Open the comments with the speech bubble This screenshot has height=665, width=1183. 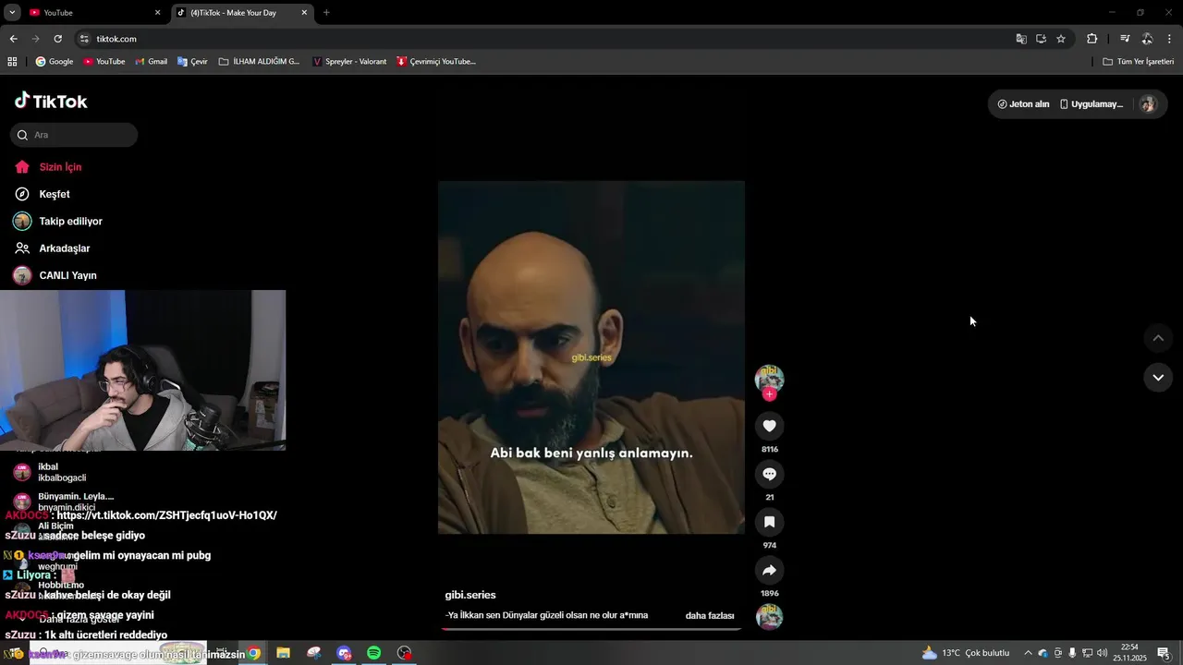[769, 474]
